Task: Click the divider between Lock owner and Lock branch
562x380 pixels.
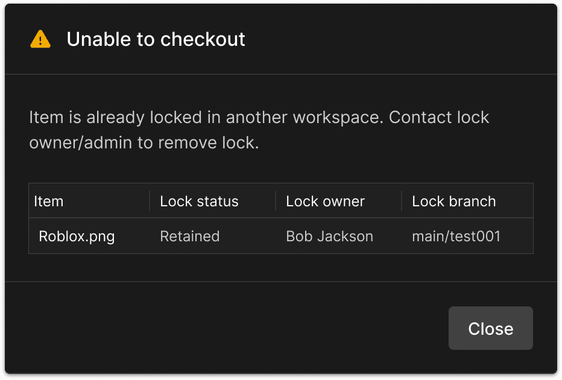Action: click(x=402, y=201)
